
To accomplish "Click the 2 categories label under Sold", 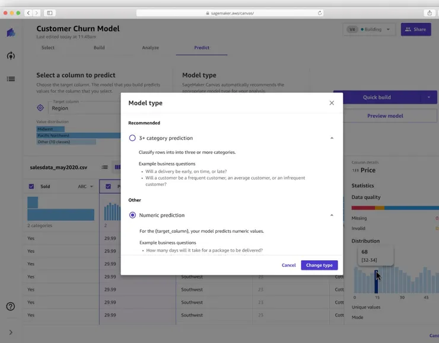I will (40, 225).
